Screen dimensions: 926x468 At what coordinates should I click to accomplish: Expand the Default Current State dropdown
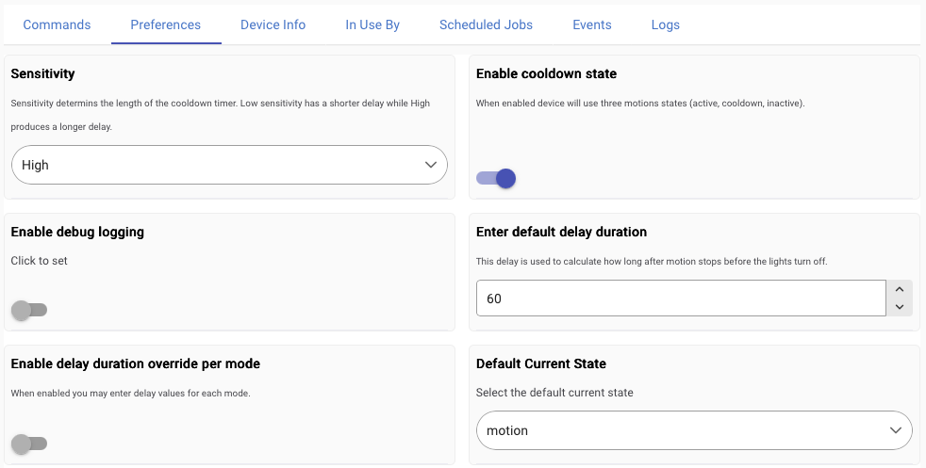(x=694, y=430)
